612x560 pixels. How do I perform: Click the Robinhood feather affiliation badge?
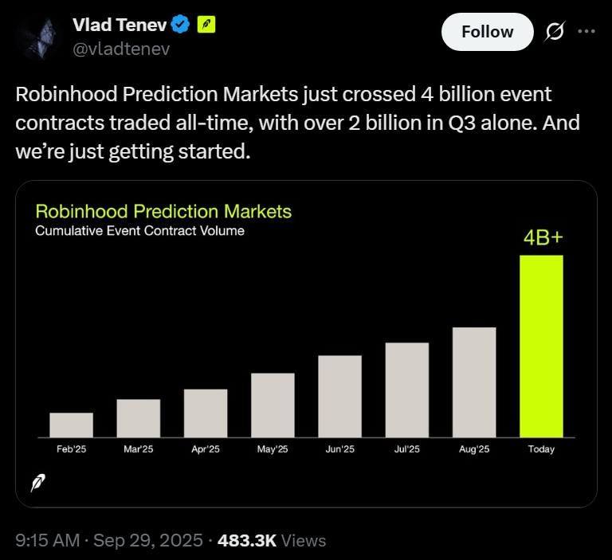[206, 25]
